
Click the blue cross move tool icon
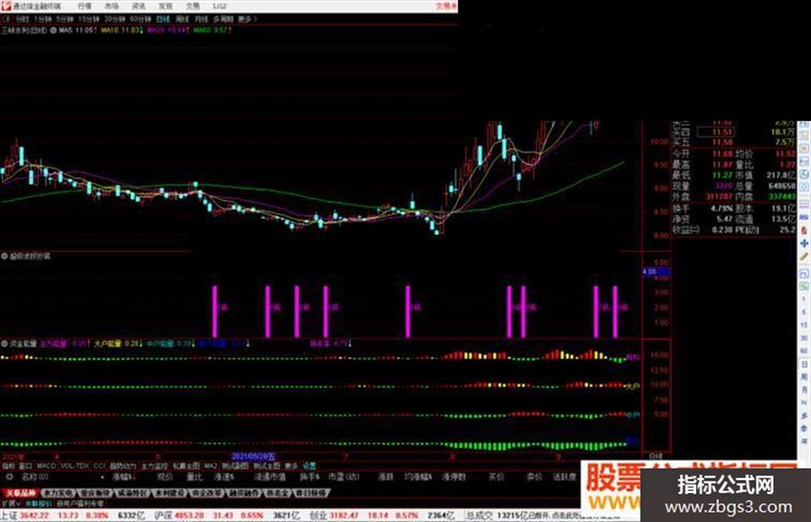[804, 243]
